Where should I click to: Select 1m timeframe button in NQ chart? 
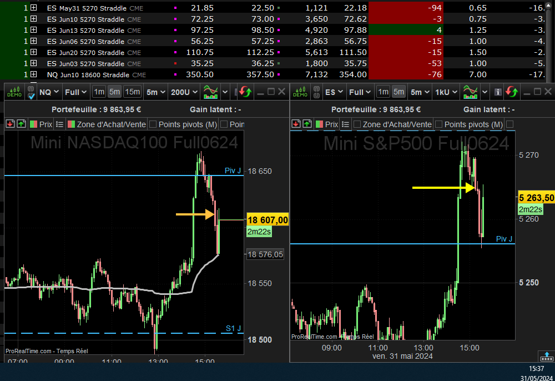click(99, 92)
